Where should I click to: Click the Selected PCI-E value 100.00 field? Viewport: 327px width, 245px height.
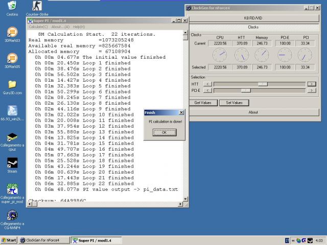point(285,67)
